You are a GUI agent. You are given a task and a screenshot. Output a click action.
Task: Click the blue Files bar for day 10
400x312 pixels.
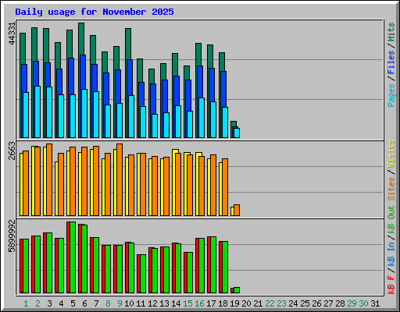[x=130, y=78]
